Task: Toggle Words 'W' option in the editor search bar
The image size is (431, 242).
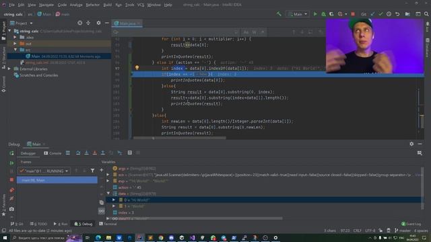Action: tap(255, 32)
